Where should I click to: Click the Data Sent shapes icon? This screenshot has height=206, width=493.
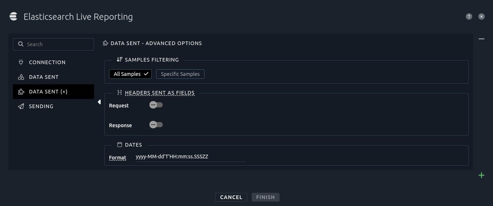21,77
